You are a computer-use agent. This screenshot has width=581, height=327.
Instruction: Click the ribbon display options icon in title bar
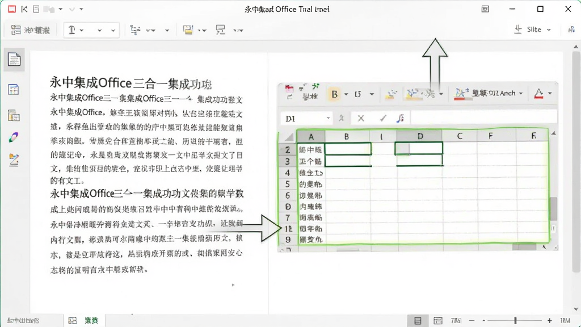pyautogui.click(x=485, y=9)
